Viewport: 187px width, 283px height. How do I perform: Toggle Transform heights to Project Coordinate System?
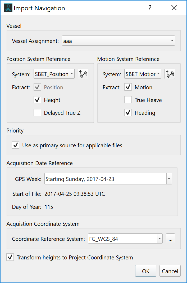coord(10,257)
